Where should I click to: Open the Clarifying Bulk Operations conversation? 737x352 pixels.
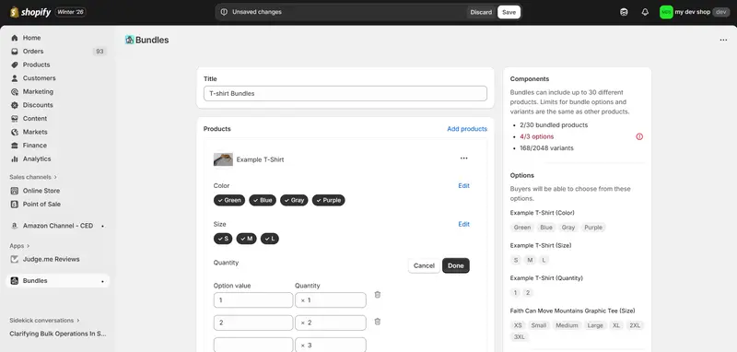[x=58, y=334]
